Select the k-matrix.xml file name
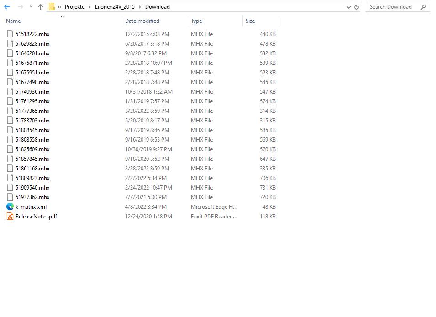Image resolution: width=436 pixels, height=317 pixels. click(x=31, y=207)
